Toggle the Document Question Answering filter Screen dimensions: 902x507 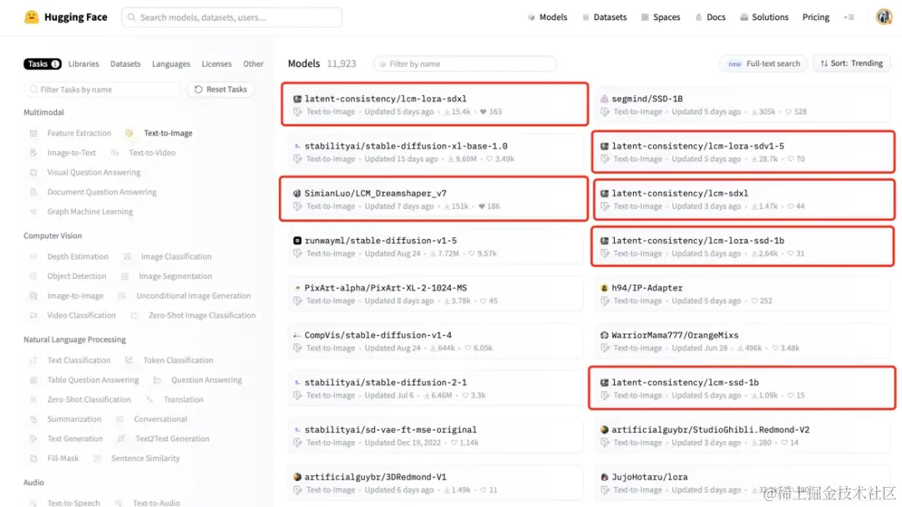point(94,191)
